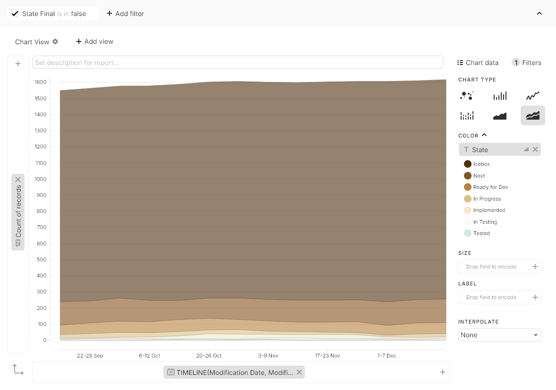
Task: Collapse the COLOR section
Action: click(x=484, y=135)
